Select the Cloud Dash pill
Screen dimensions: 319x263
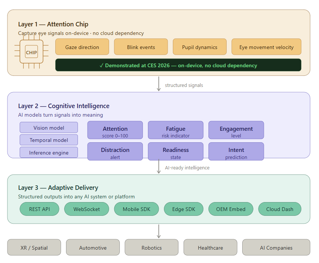pyautogui.click(x=280, y=209)
